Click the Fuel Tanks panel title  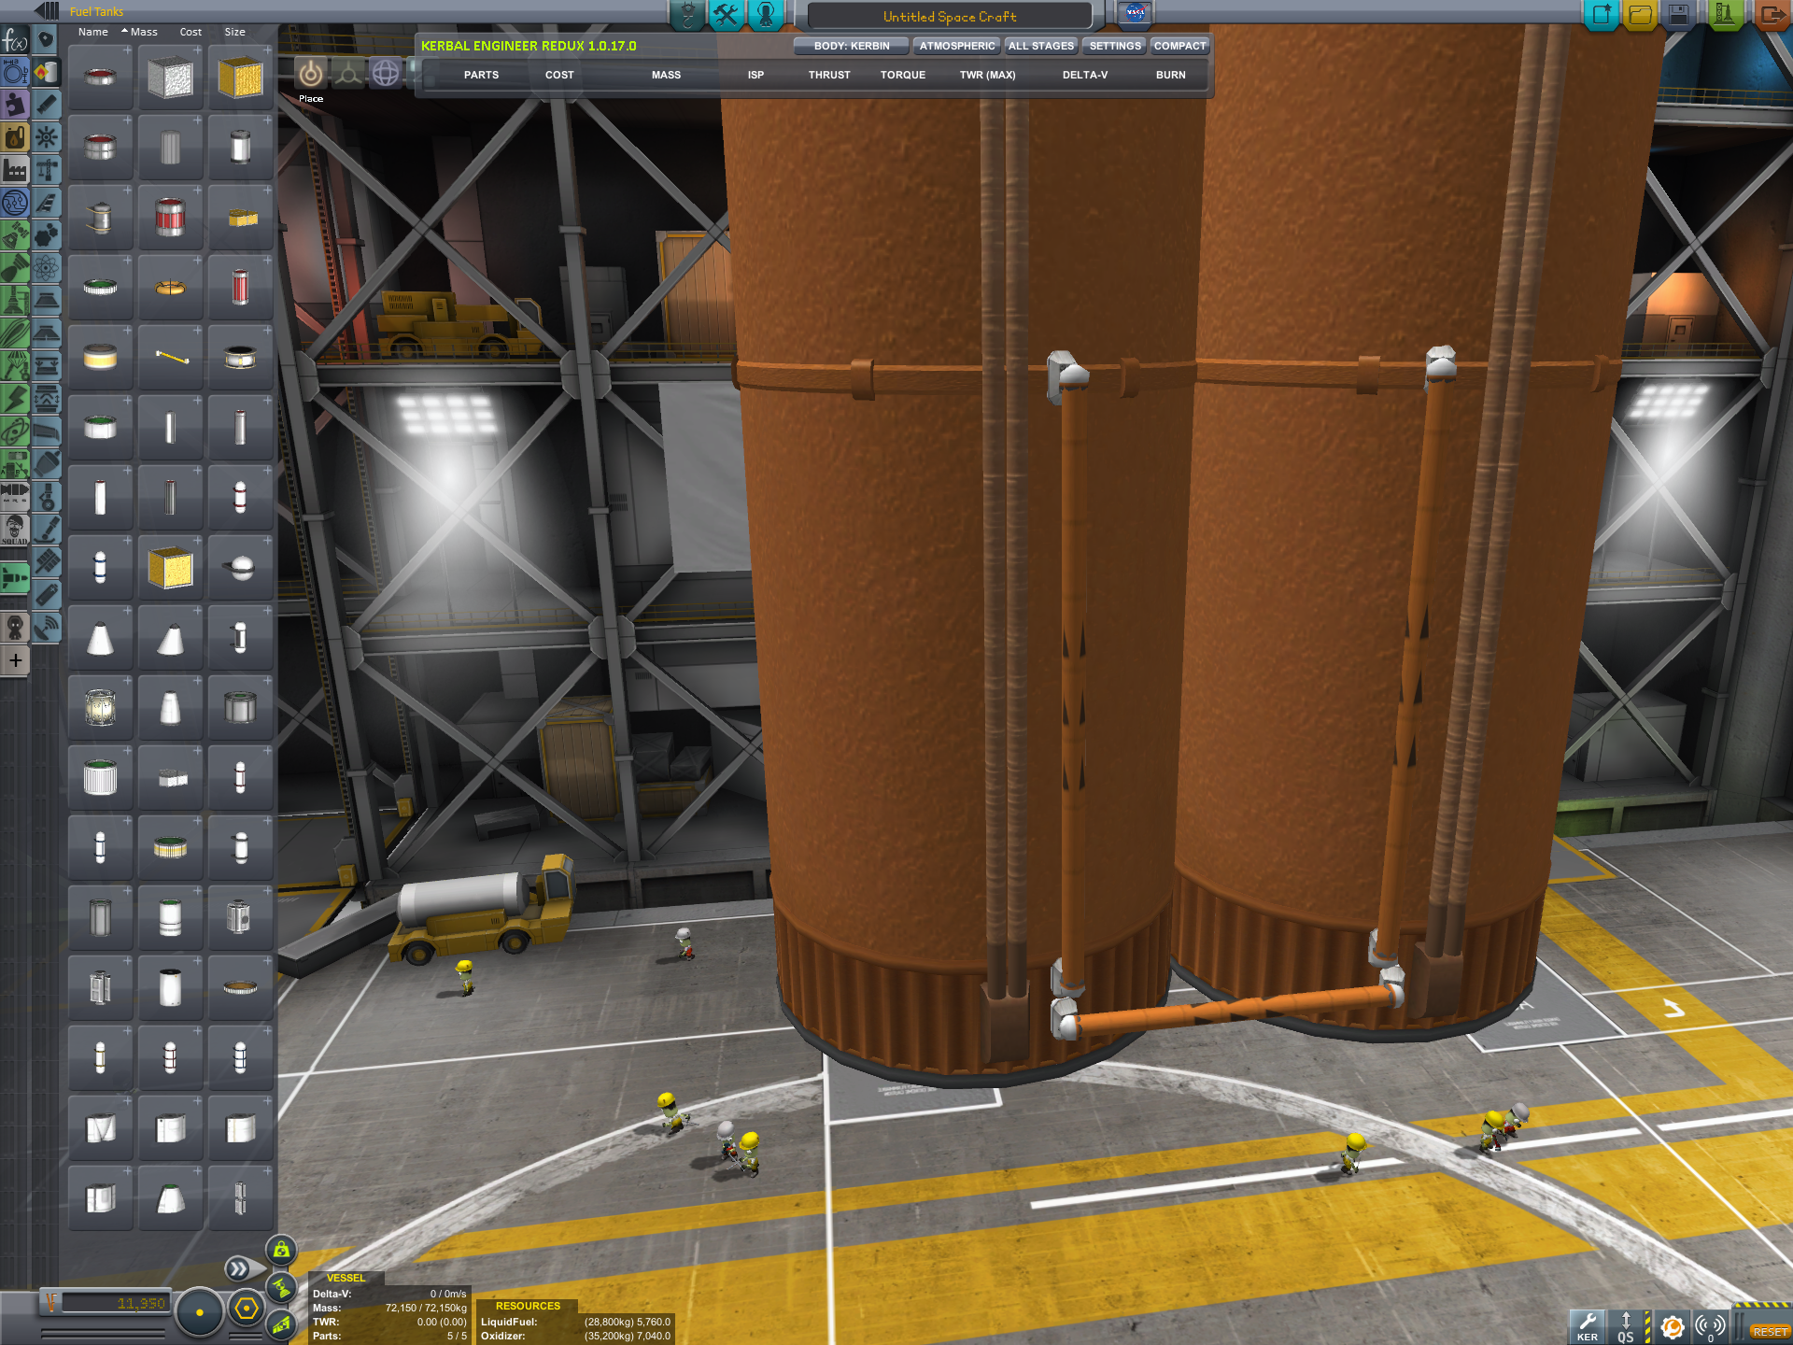pyautogui.click(x=96, y=12)
